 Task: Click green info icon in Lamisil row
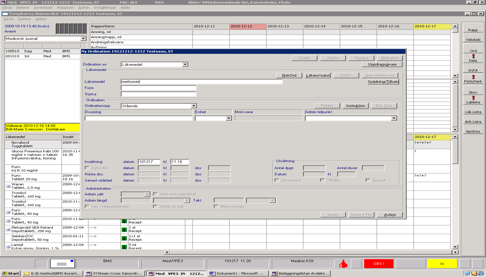click(x=124, y=247)
